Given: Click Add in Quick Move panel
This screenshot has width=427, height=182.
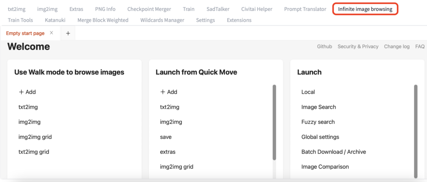Looking at the screenshot, I should (x=169, y=92).
